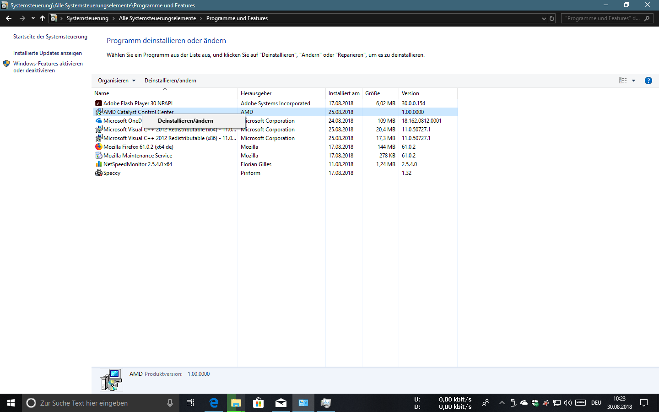659x412 pixels.
Task: Open the help question mark button
Action: click(648, 81)
